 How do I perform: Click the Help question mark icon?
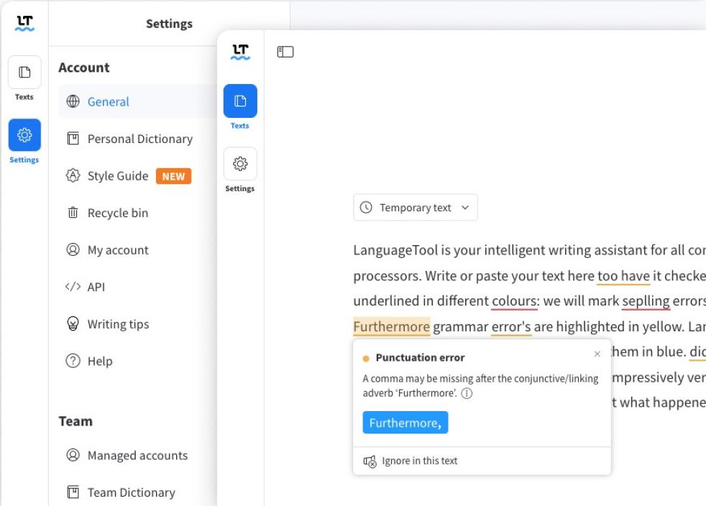tap(73, 361)
